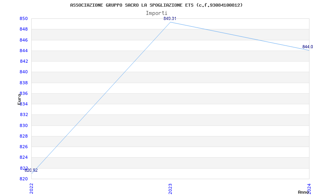Click the 844 y-axis label
This screenshot has height=196, width=313.
point(24,51)
